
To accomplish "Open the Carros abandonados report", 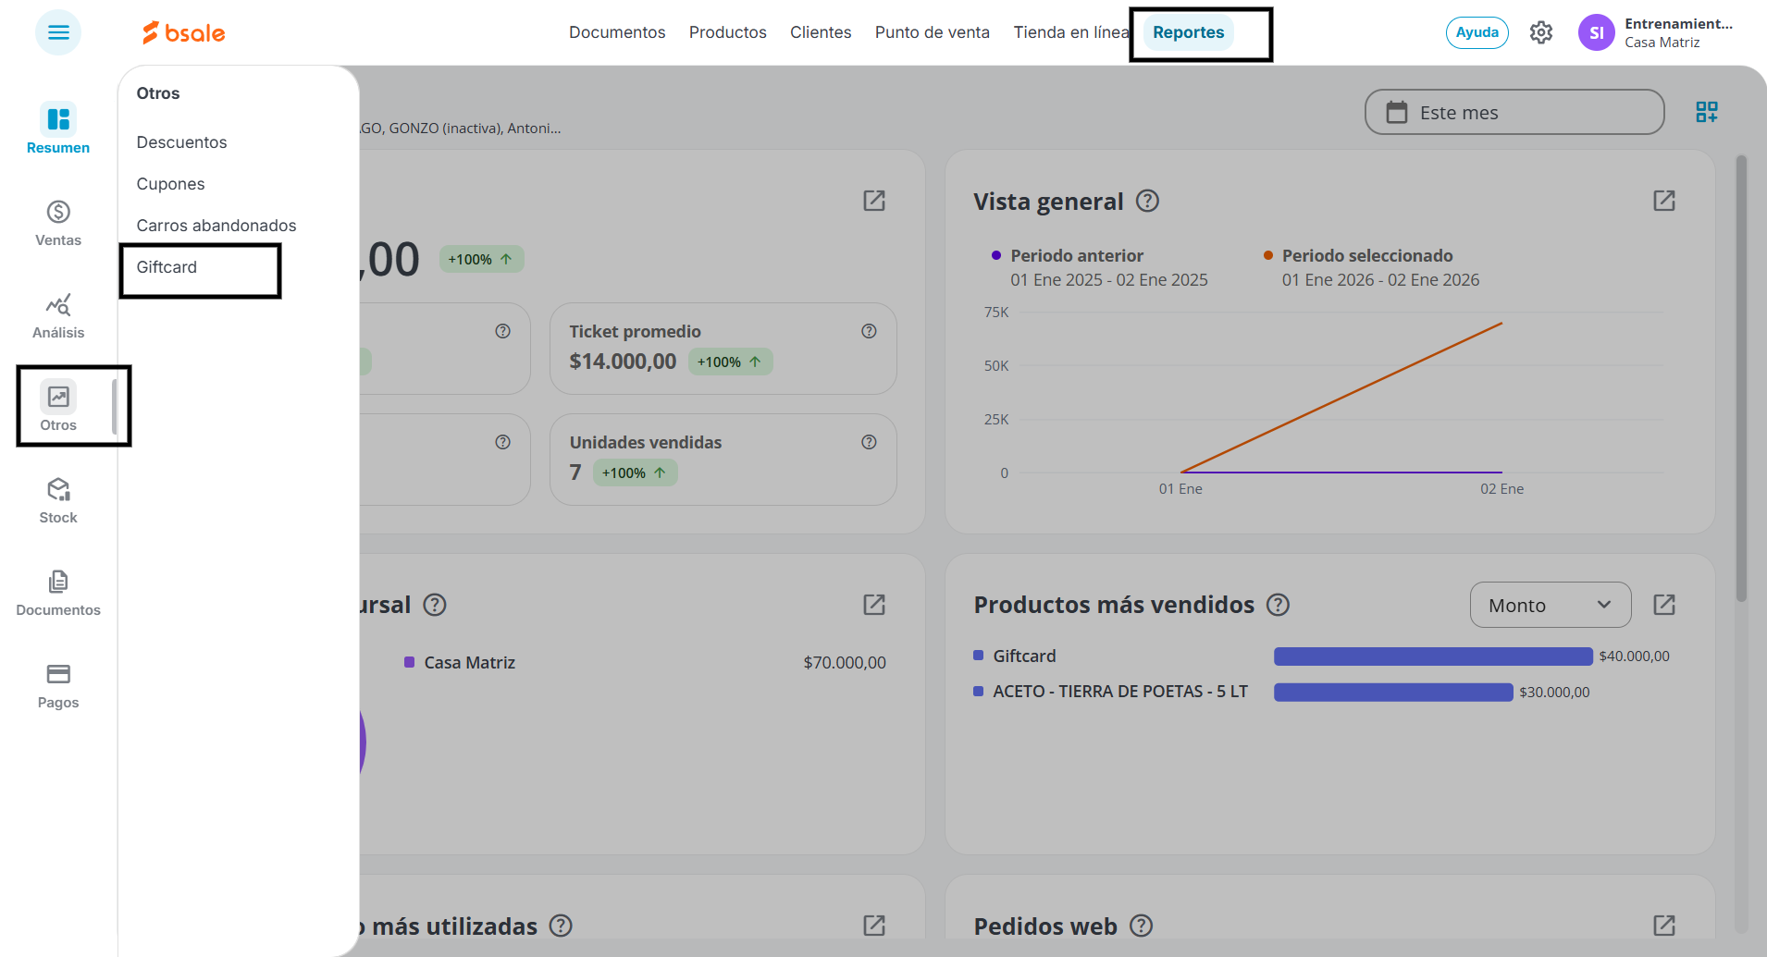I will (216, 226).
